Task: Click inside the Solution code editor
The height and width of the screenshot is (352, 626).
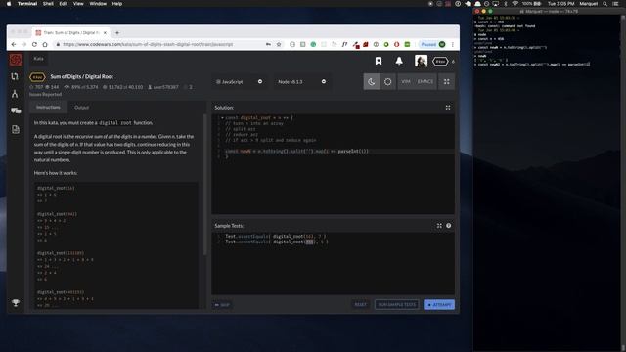Action: 333,164
